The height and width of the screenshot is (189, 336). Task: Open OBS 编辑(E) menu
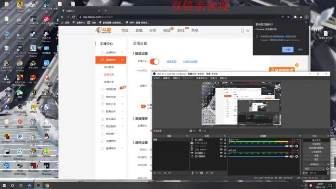click(x=166, y=78)
